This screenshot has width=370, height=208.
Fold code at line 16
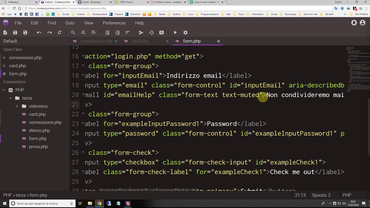click(x=83, y=56)
